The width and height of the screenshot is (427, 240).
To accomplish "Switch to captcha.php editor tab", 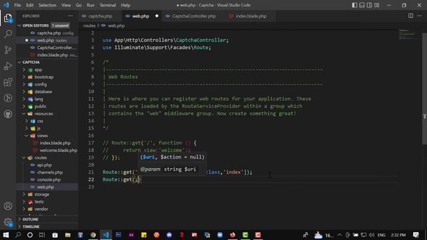I will [100, 16].
